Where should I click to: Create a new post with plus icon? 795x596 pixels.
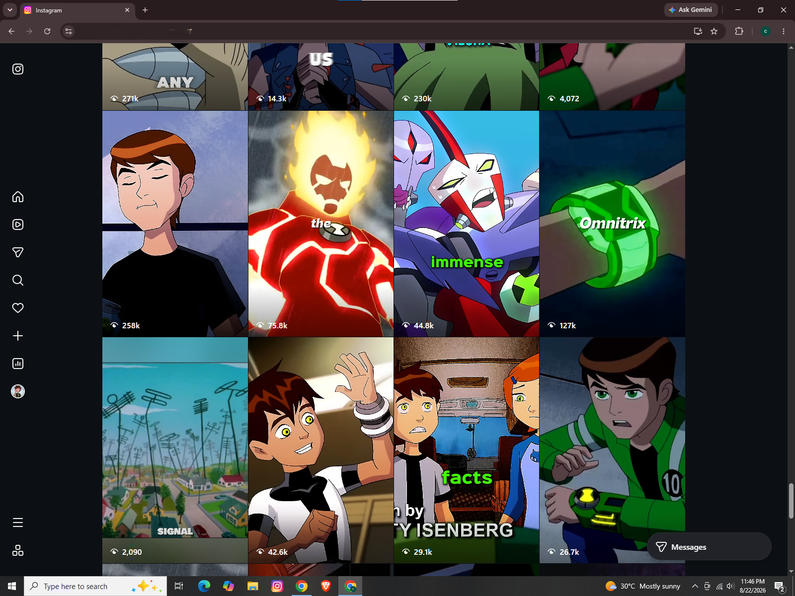(x=18, y=336)
